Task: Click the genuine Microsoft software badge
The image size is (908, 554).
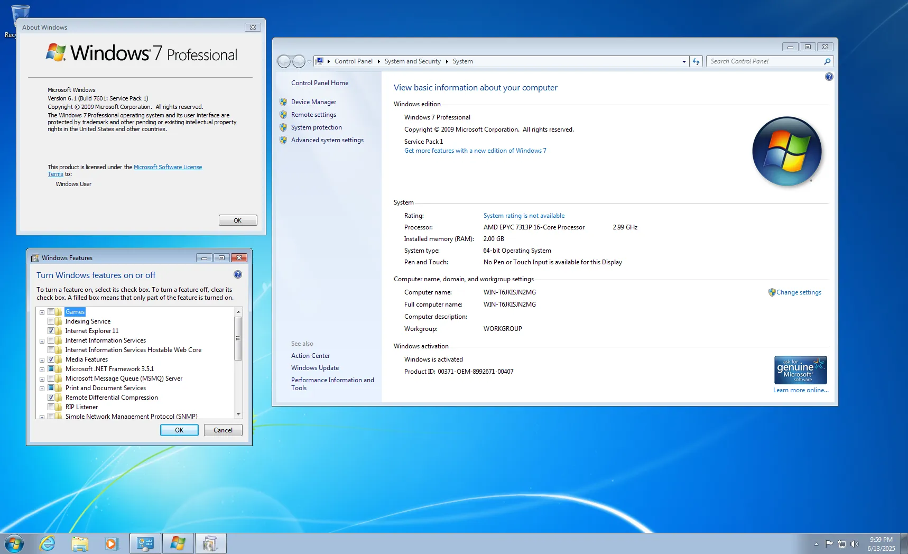Action: pyautogui.click(x=801, y=370)
